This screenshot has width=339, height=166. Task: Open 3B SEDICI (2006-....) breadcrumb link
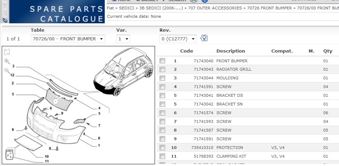coord(161,8)
